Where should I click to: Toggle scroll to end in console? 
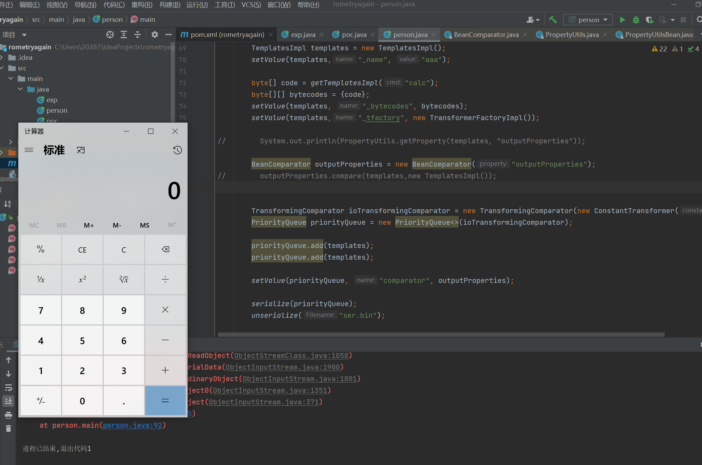(x=8, y=401)
